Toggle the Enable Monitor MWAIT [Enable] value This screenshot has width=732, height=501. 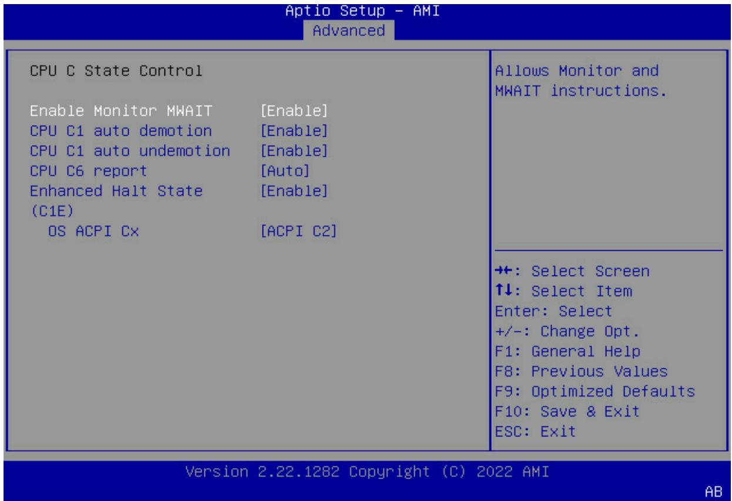pos(293,110)
